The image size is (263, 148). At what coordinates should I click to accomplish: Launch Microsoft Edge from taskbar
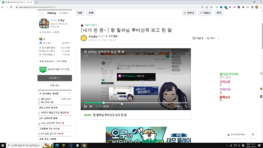[57, 145]
